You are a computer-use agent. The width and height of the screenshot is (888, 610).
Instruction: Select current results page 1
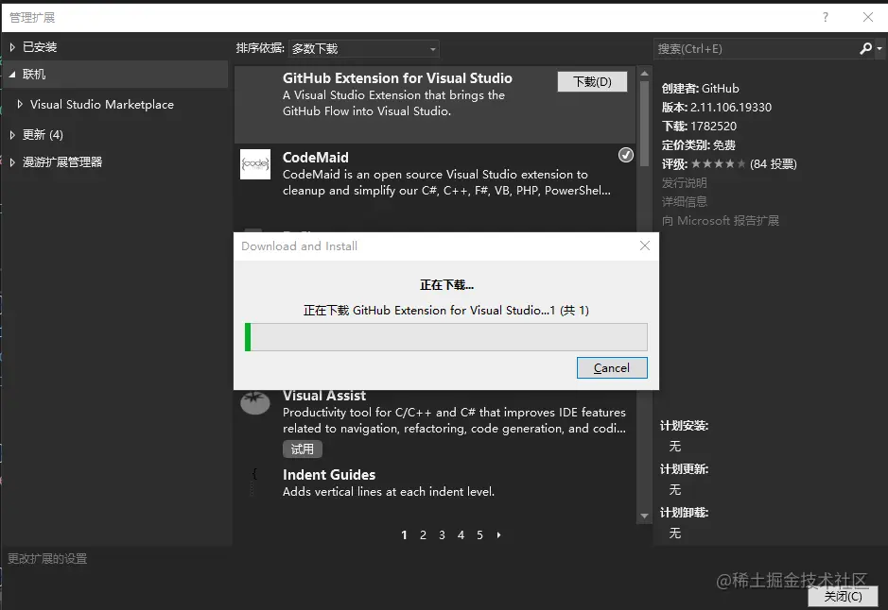tap(404, 534)
